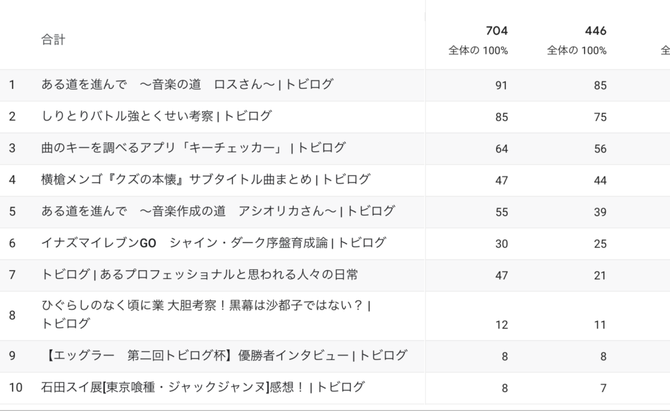Click value 12 in ひぐらしのなく頃に業 row
The height and width of the screenshot is (411, 670).
[501, 325]
